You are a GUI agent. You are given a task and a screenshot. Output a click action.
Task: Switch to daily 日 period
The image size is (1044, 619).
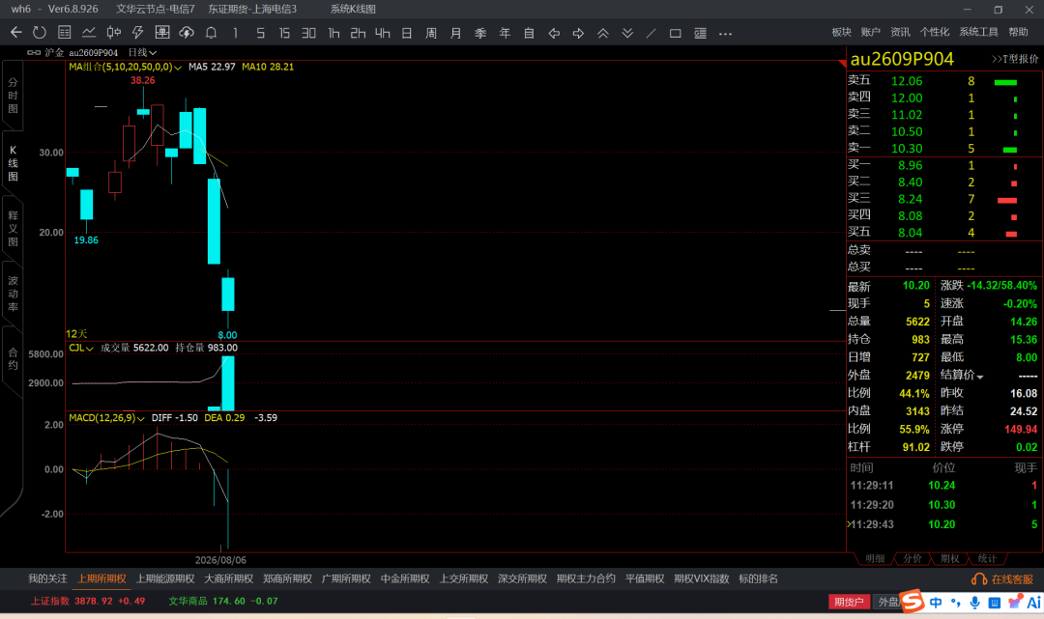click(407, 33)
